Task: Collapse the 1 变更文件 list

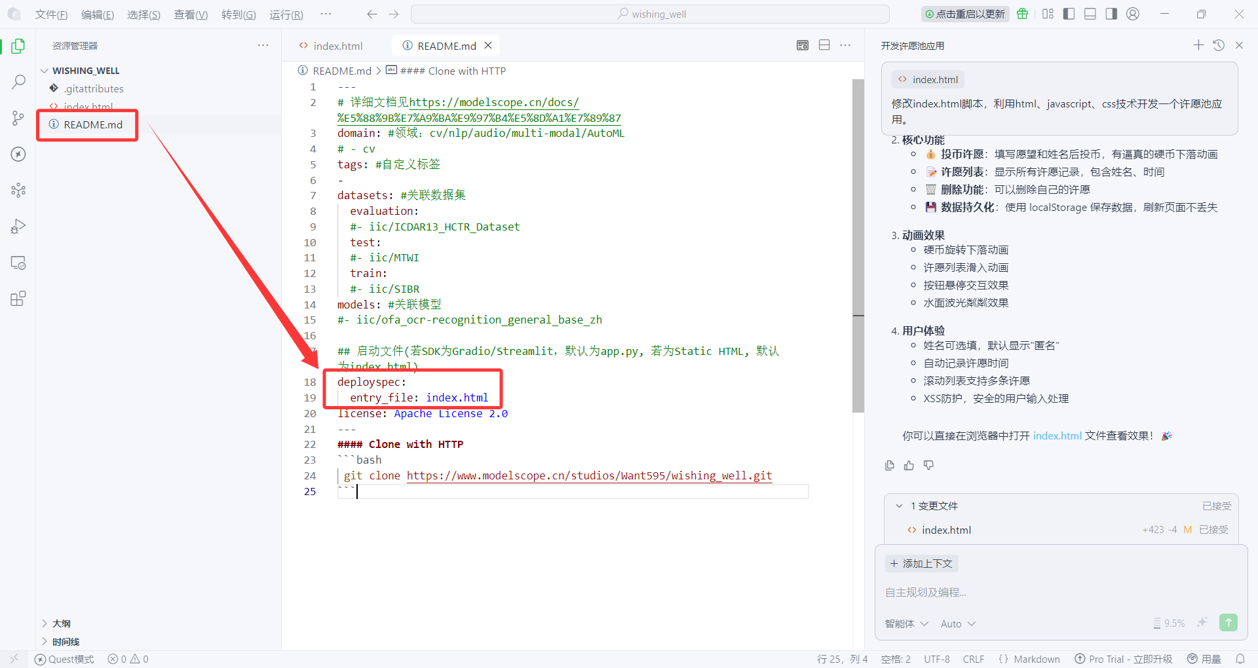Action: [x=900, y=506]
